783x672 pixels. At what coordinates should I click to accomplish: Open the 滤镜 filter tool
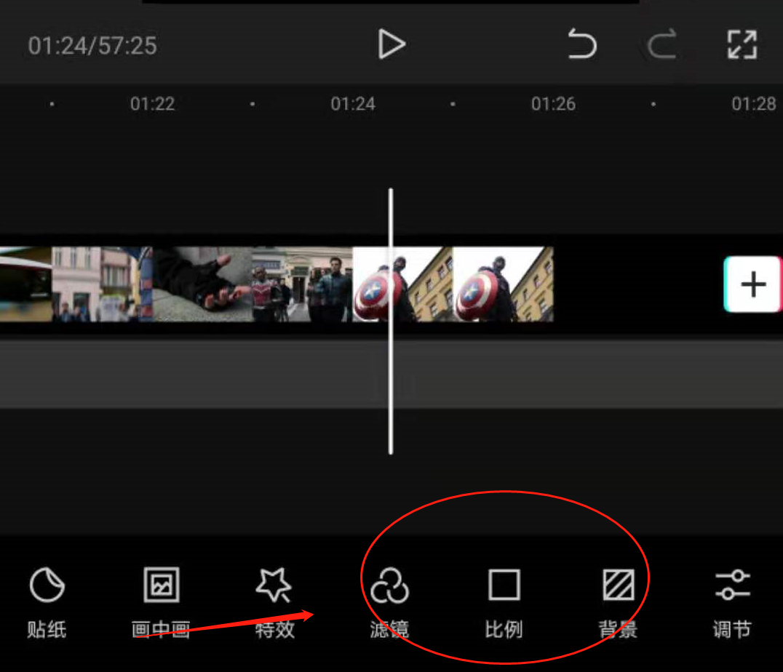tap(389, 602)
